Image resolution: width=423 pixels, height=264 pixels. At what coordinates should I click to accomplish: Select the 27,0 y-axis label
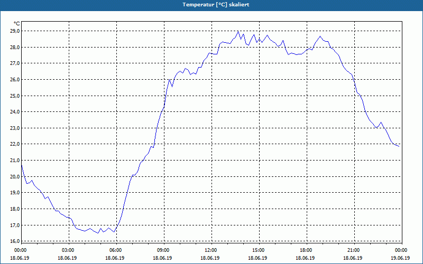[x=15, y=63]
